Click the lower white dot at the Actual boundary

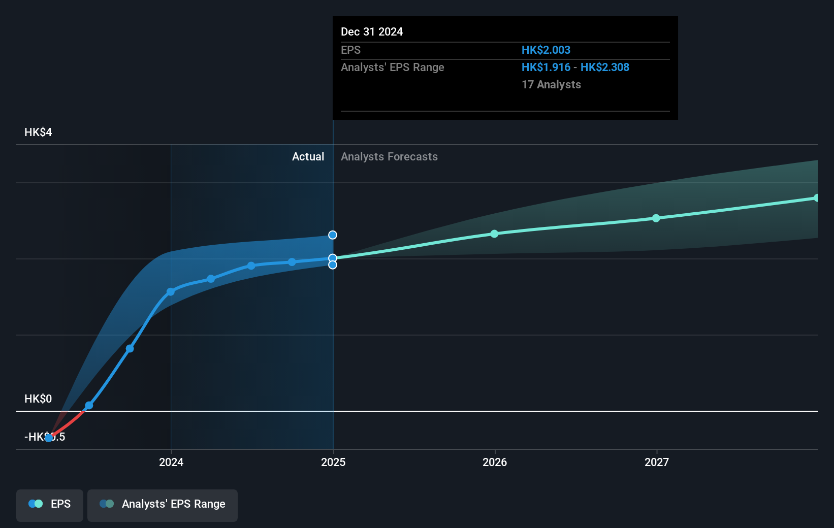[333, 265]
